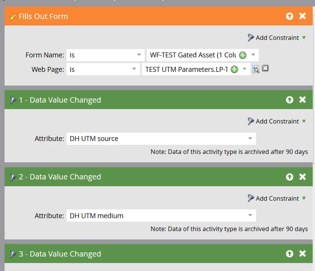This screenshot has width=315, height=271.
Task: Delete filter 1 Data Value Changed
Action: (302, 100)
